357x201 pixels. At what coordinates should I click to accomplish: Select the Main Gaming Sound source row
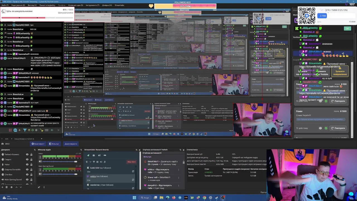point(17,180)
